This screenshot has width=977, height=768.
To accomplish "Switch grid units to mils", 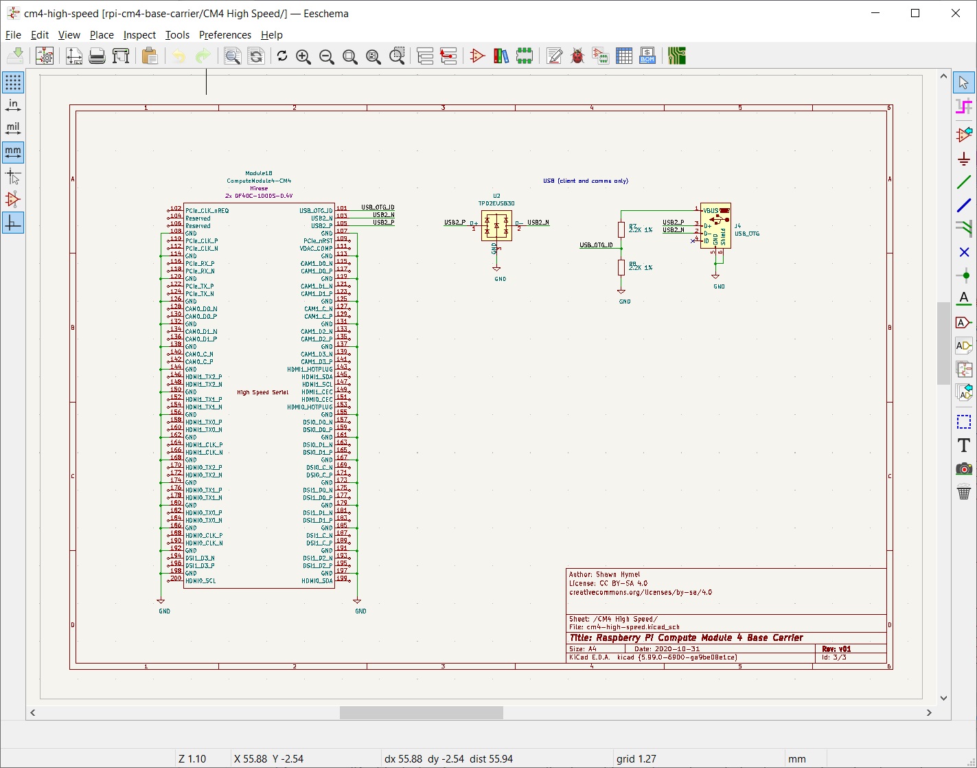I will click(x=12, y=128).
